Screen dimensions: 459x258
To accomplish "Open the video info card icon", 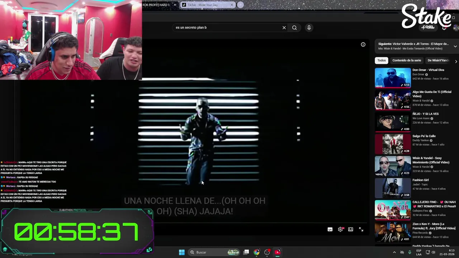I will click(363, 44).
